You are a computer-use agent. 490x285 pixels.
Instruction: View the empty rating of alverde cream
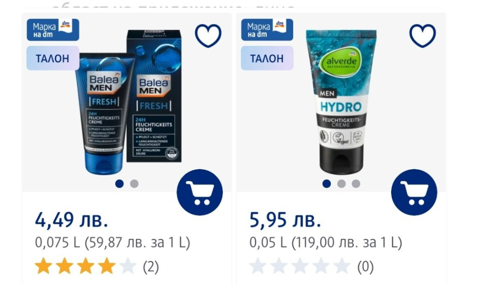pos(300,266)
